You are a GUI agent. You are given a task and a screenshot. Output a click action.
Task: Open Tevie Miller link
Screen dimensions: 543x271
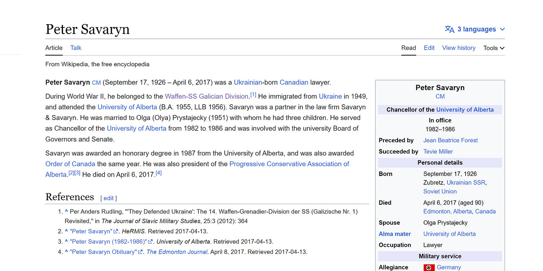click(438, 152)
